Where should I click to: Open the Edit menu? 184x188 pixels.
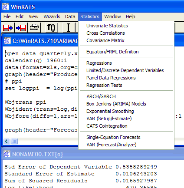[20, 16]
